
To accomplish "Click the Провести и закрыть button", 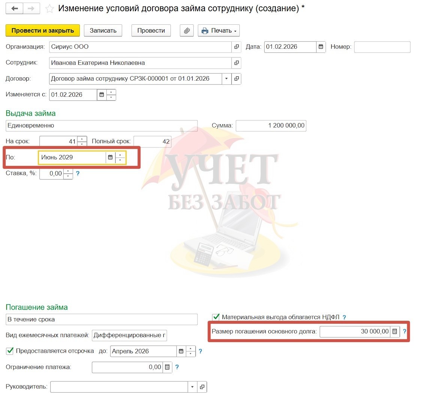I will pyautogui.click(x=43, y=31).
